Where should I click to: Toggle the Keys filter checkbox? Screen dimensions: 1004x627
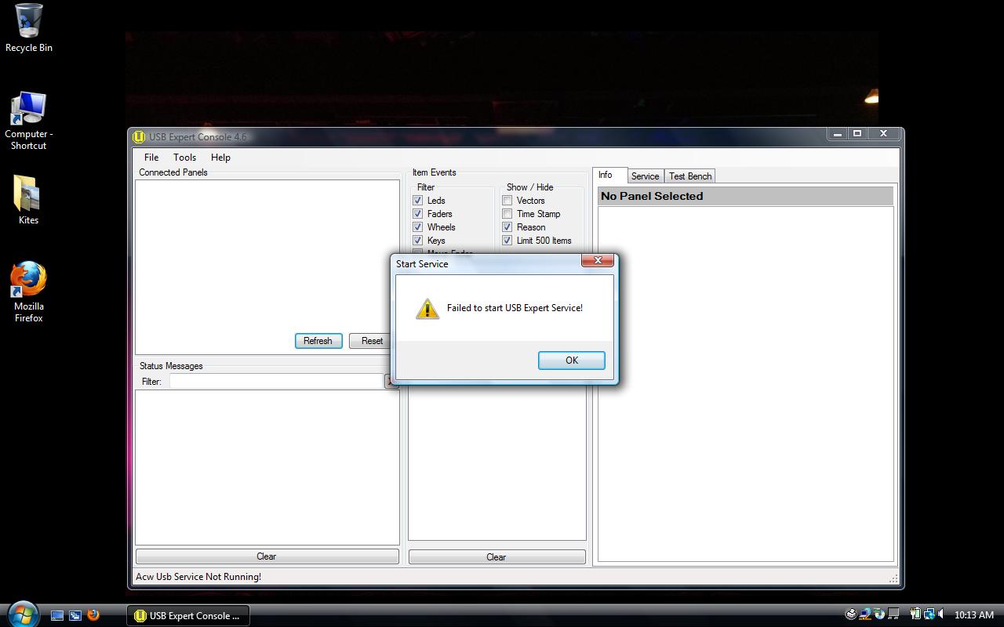tap(418, 241)
